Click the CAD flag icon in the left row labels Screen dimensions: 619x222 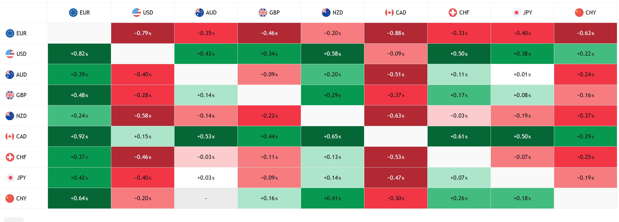(x=10, y=136)
